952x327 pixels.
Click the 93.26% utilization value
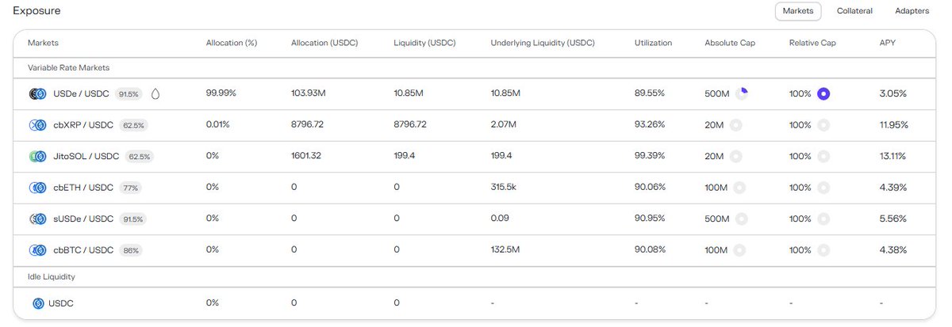pos(650,125)
